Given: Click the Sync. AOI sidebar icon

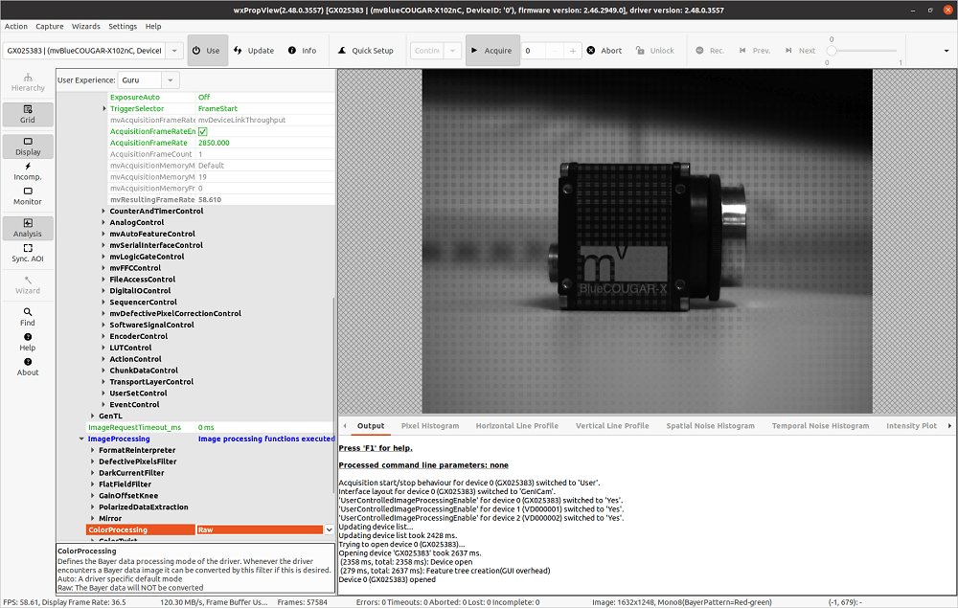Looking at the screenshot, I should (x=28, y=254).
